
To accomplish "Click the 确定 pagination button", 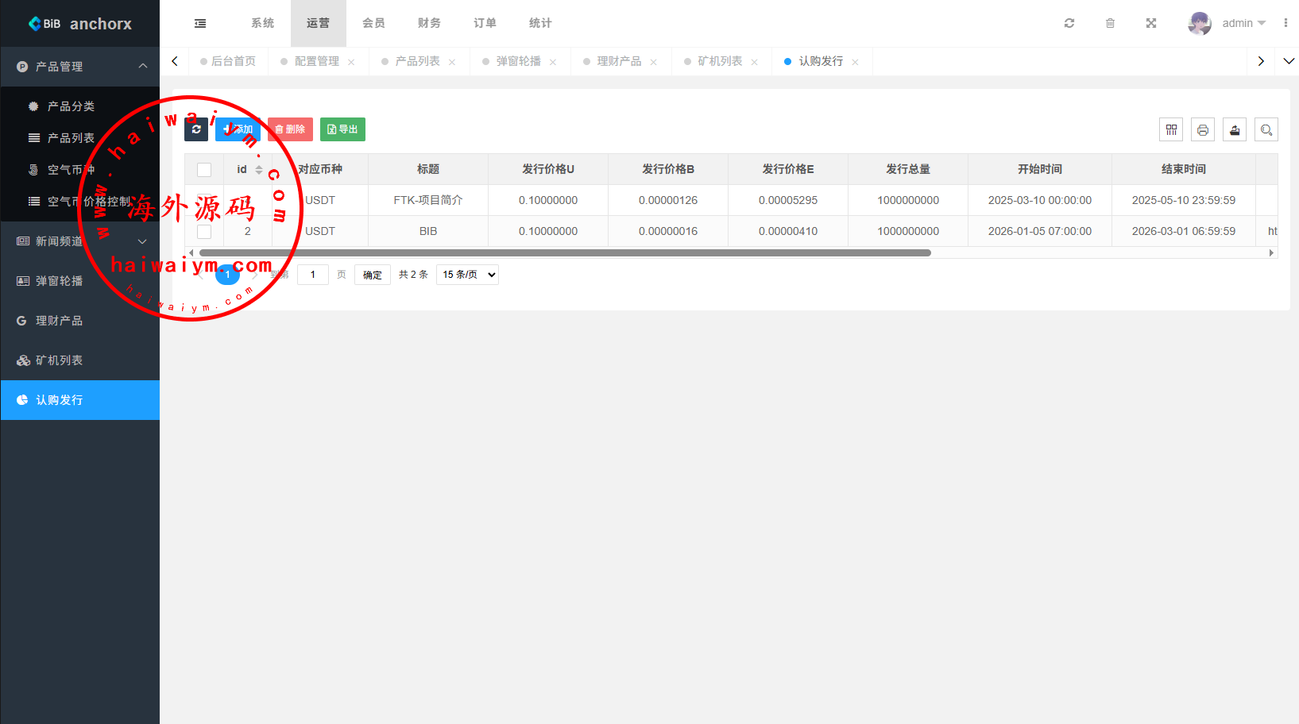I will [x=372, y=275].
